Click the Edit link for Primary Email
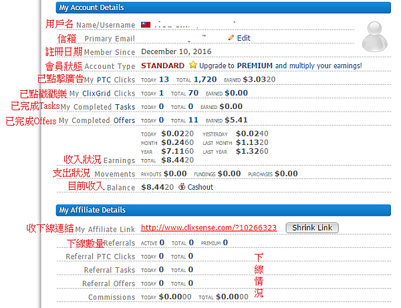The width and height of the screenshot is (401, 308). [x=243, y=38]
